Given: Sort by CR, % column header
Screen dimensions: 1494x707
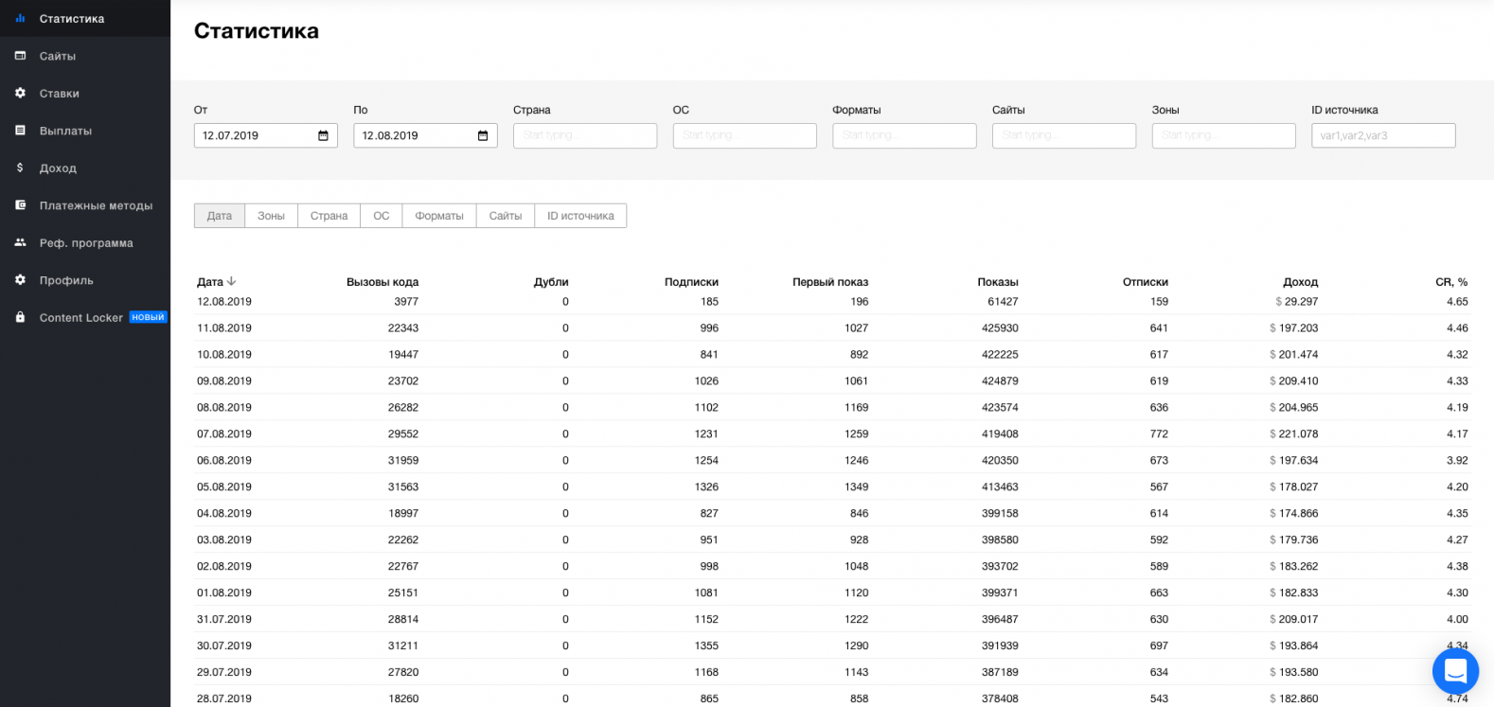Looking at the screenshot, I should coord(1451,282).
